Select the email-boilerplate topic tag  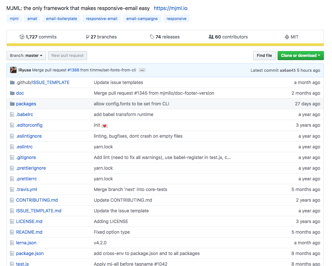click(x=62, y=19)
